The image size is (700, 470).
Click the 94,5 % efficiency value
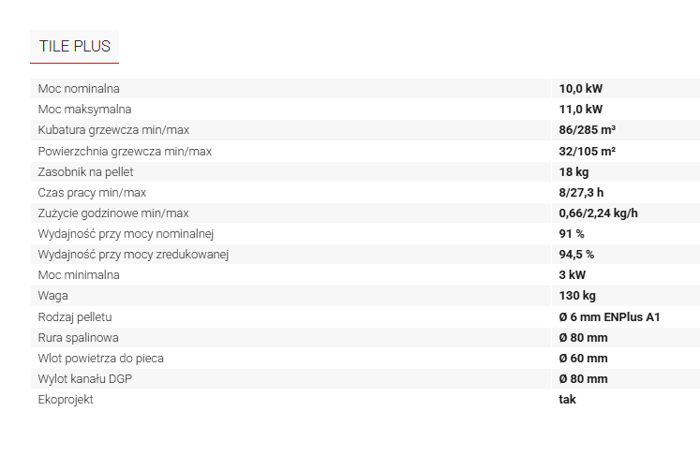tap(576, 254)
